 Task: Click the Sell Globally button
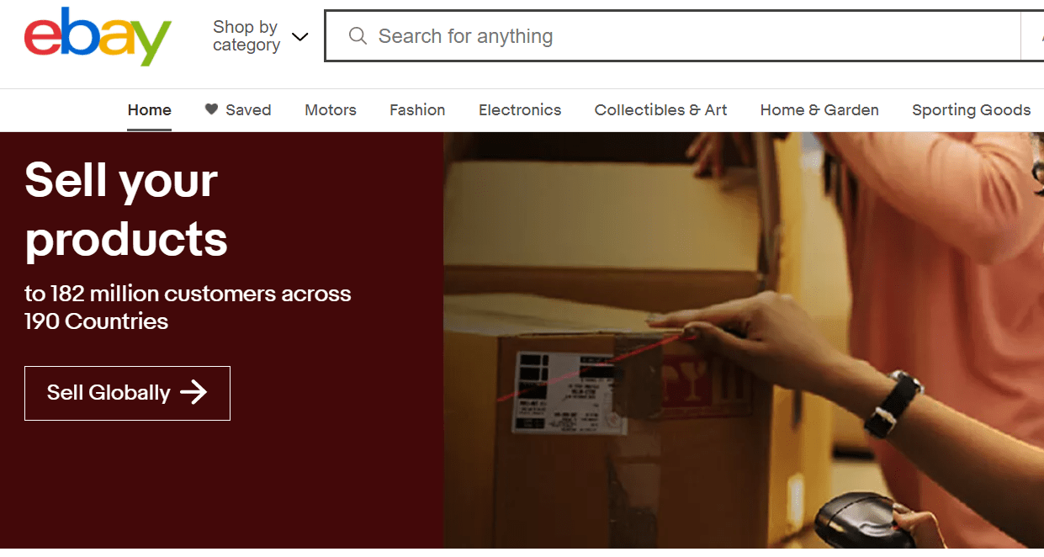click(x=127, y=393)
